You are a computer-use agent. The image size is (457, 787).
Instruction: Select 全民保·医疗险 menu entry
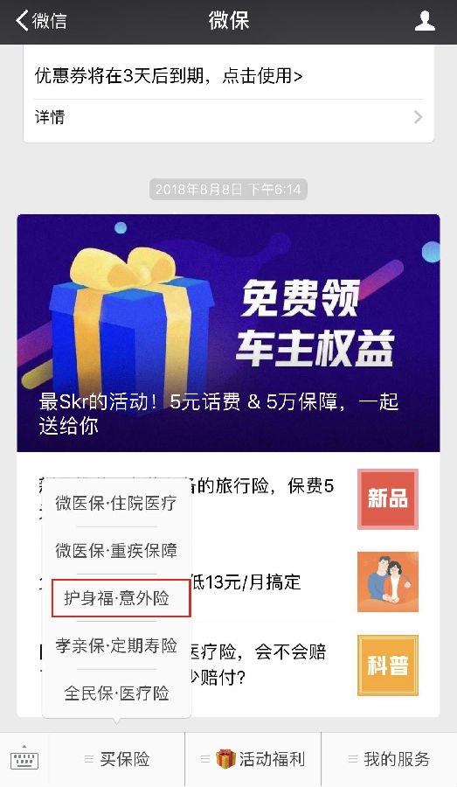tap(116, 693)
